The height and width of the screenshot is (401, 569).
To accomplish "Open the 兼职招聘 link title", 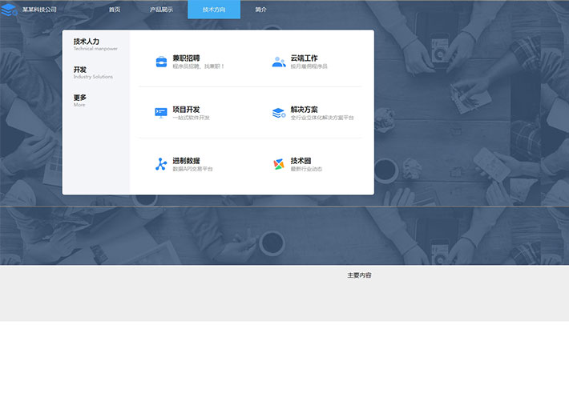I will (186, 58).
